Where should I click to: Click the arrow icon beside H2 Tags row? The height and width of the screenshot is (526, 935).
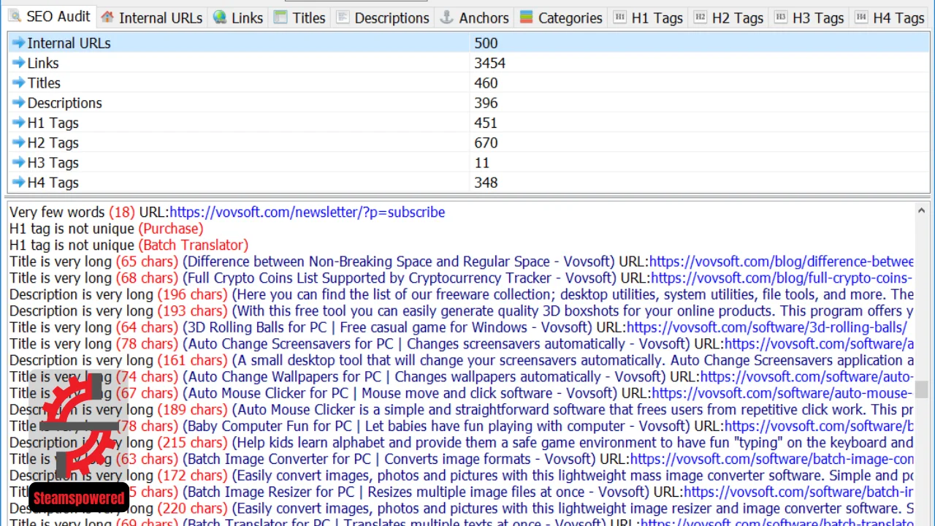tap(18, 142)
